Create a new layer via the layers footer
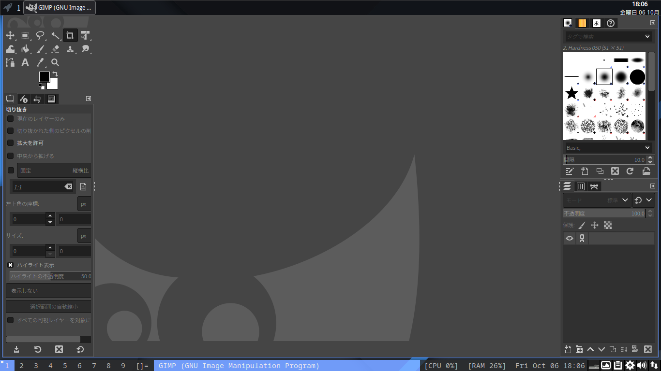Image resolution: width=661 pixels, height=371 pixels. [x=568, y=349]
